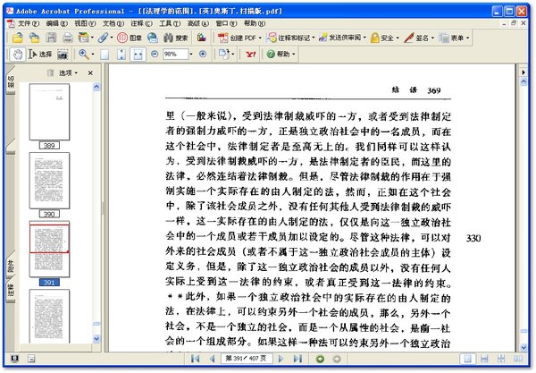Click the full screen monitor icon in status bar
536x373 pixels.
pyautogui.click(x=14, y=359)
